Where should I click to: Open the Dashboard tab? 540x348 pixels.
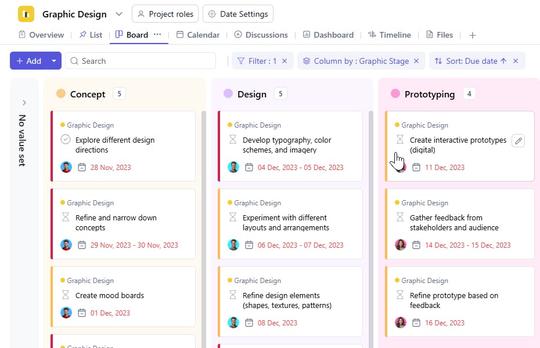(x=328, y=35)
